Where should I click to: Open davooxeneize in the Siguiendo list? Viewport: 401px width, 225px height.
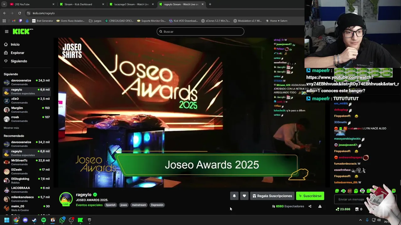27,82
